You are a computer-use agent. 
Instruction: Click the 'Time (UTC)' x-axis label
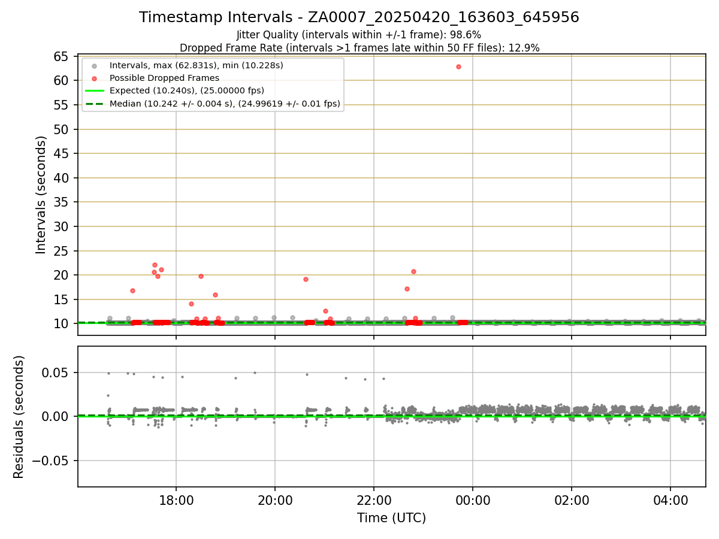pyautogui.click(x=391, y=518)
